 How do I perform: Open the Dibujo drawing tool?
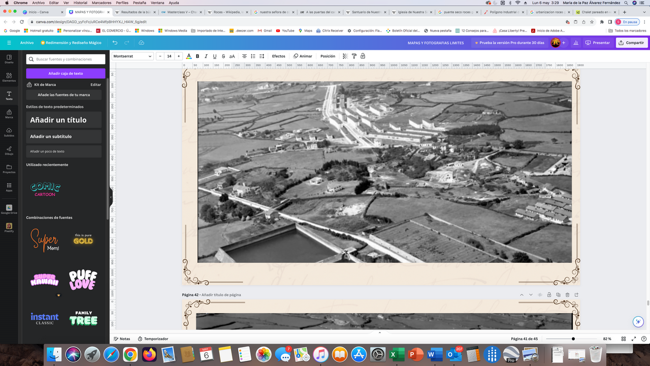[x=9, y=149]
